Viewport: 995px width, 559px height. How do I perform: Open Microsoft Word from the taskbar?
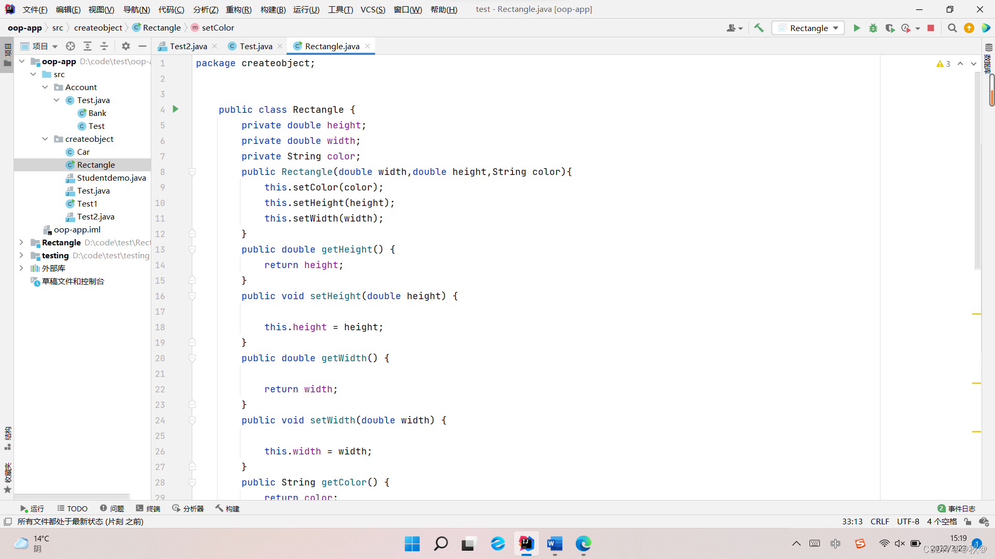[x=555, y=544]
